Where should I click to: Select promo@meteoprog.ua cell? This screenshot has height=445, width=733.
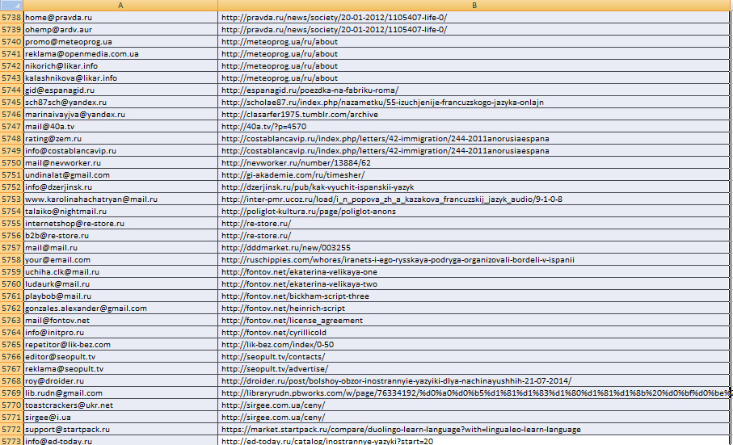(120, 41)
